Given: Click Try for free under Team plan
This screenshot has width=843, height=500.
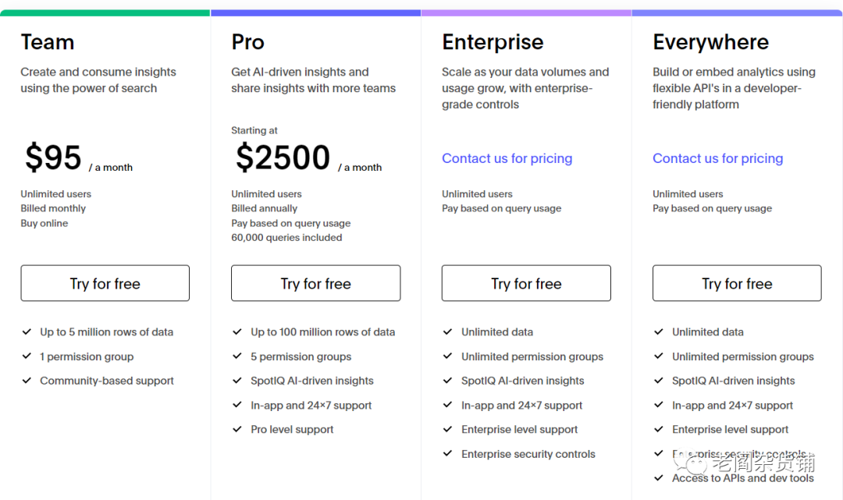Looking at the screenshot, I should pyautogui.click(x=105, y=283).
